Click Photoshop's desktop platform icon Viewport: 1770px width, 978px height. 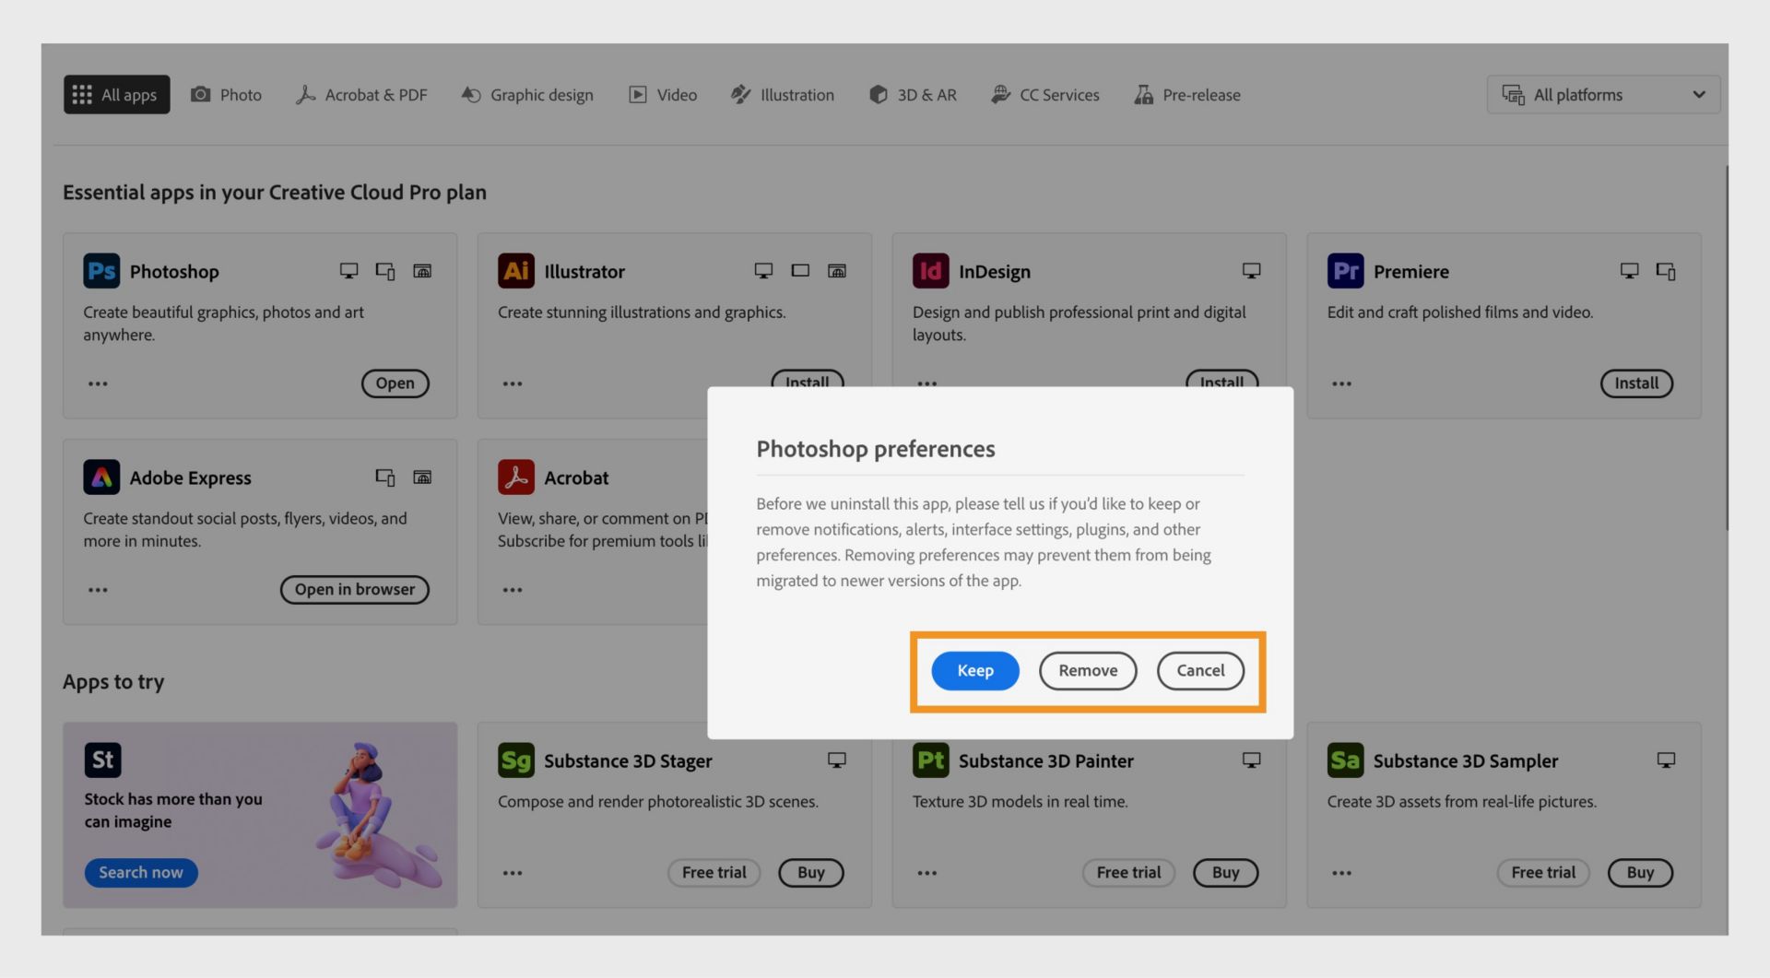(x=348, y=271)
